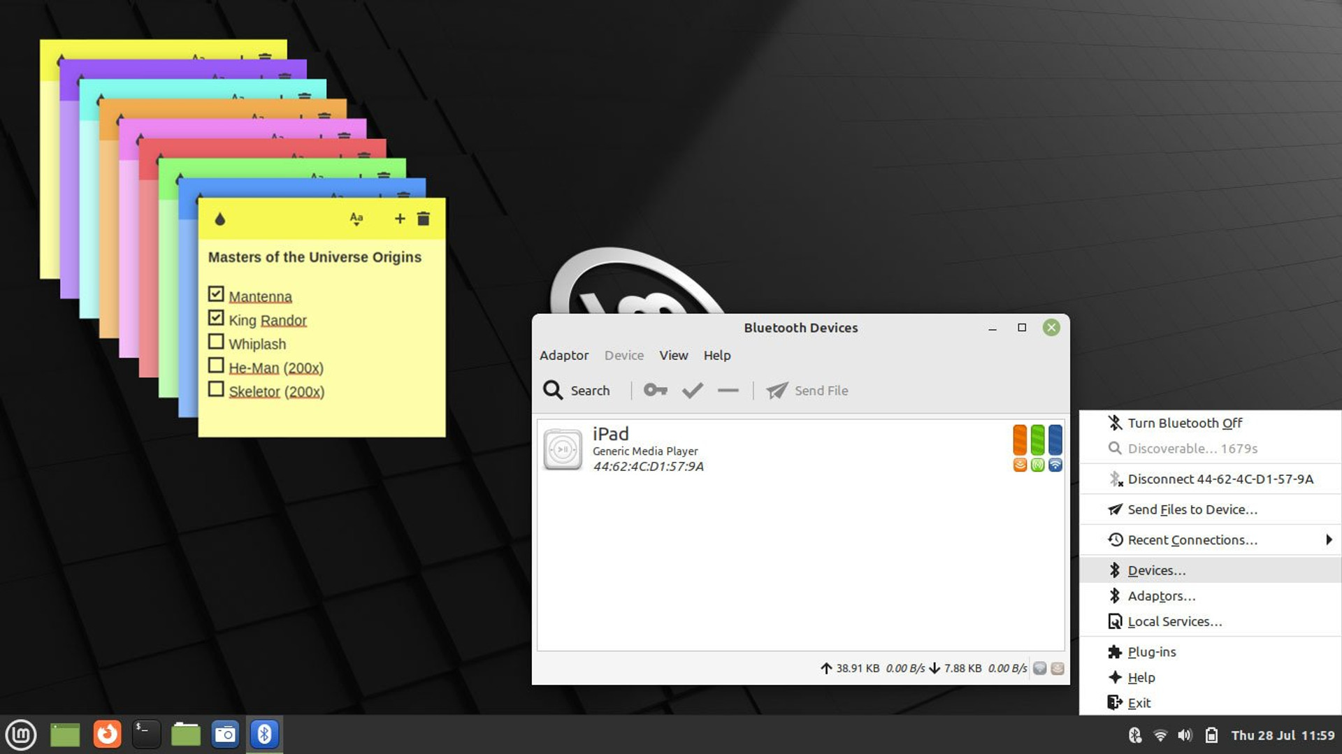Uncheck the Mantenna checkbox
The width and height of the screenshot is (1342, 754).
coord(216,294)
